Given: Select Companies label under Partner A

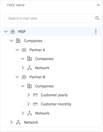Looking at the screenshot, I should 44,59.
